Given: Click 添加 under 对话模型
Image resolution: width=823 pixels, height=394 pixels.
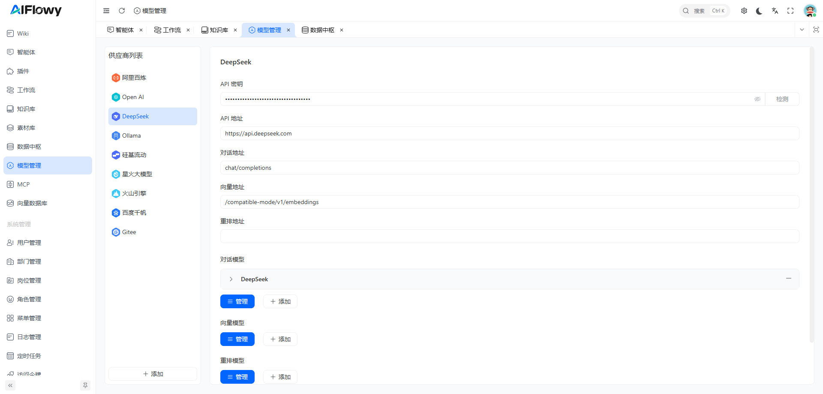Looking at the screenshot, I should click(x=280, y=301).
